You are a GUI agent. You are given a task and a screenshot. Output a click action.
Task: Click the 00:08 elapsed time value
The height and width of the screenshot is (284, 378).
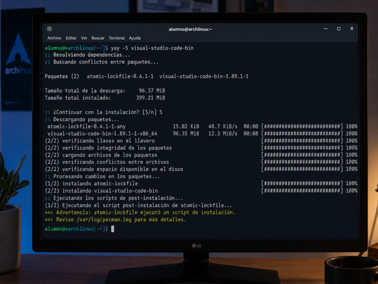click(x=251, y=134)
